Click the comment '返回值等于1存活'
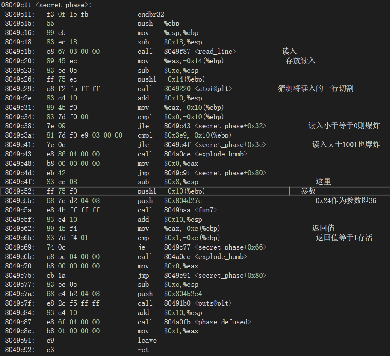 tap(344, 238)
